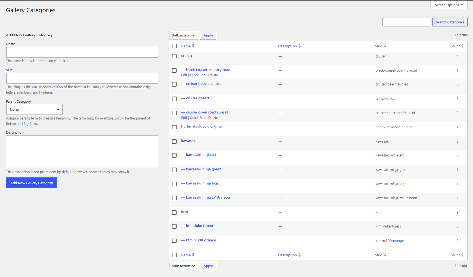
Task: Click Description column sort arrows in header
Action: 299,46
